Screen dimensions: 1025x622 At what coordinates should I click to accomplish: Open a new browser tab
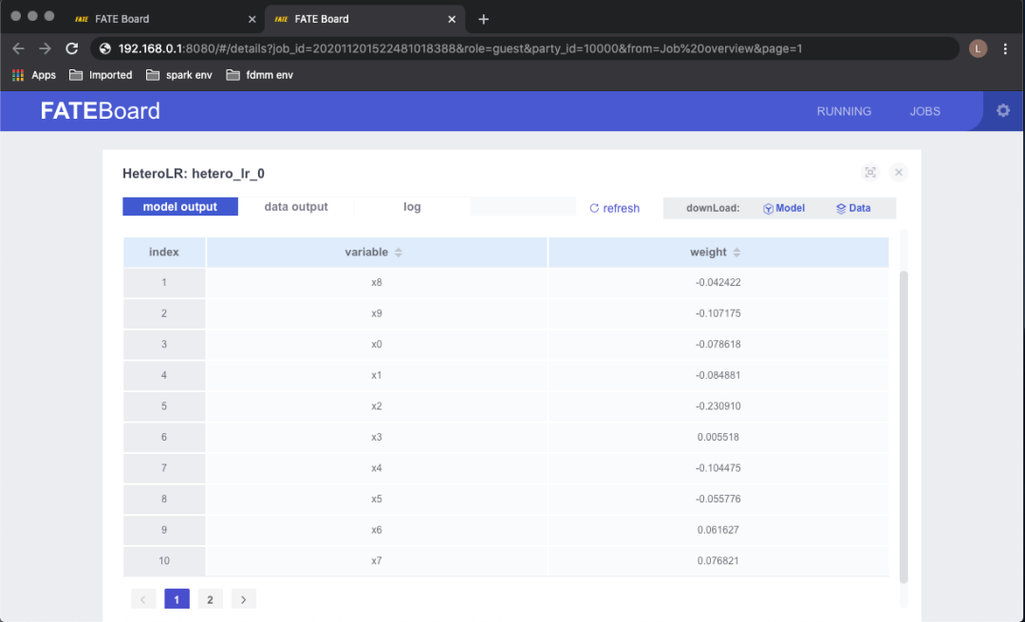[x=483, y=19]
